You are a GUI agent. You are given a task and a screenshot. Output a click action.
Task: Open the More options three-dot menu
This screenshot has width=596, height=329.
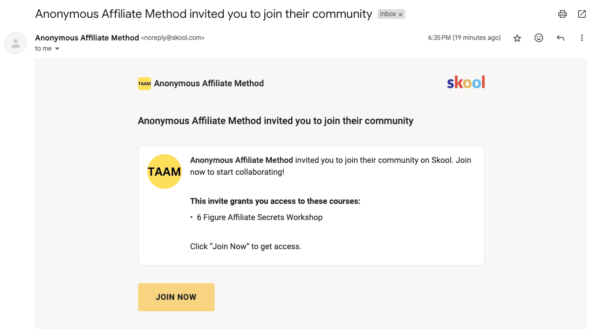(581, 38)
